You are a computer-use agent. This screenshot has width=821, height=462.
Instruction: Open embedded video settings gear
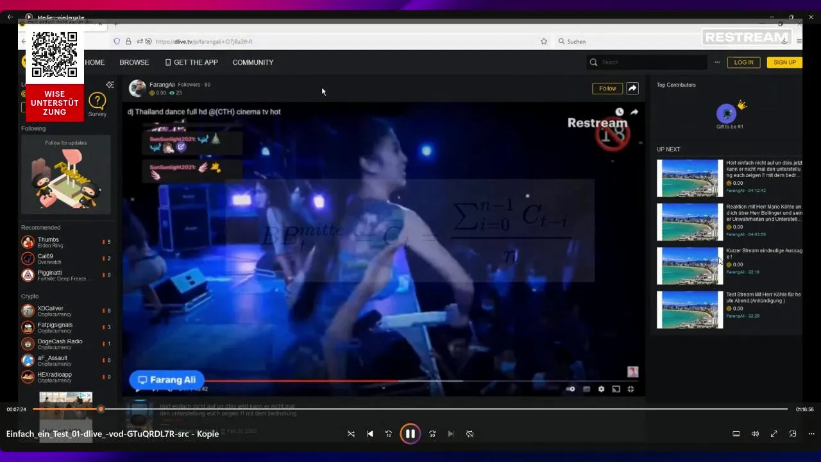tap(601, 389)
